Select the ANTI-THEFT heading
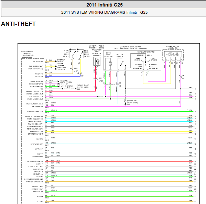The width and height of the screenshot is (206, 204). [18, 24]
